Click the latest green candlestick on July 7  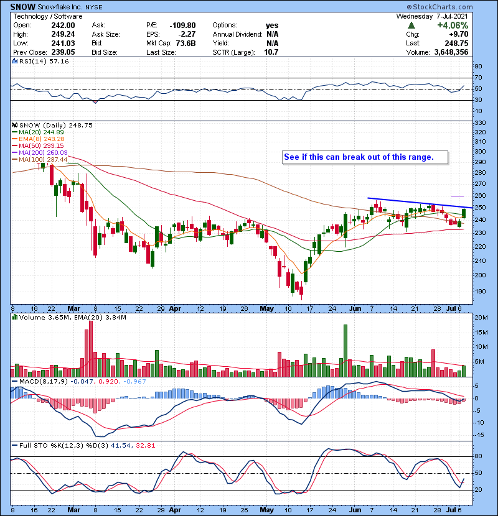[x=464, y=213]
